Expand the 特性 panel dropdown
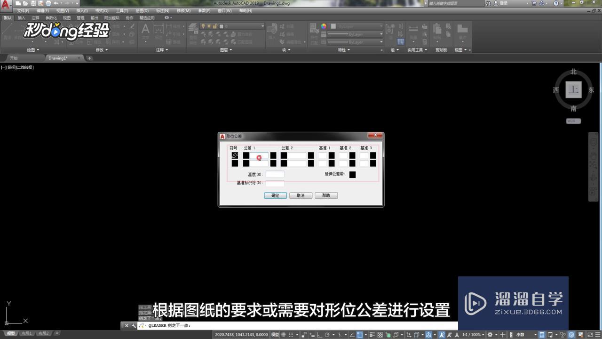 344,50
